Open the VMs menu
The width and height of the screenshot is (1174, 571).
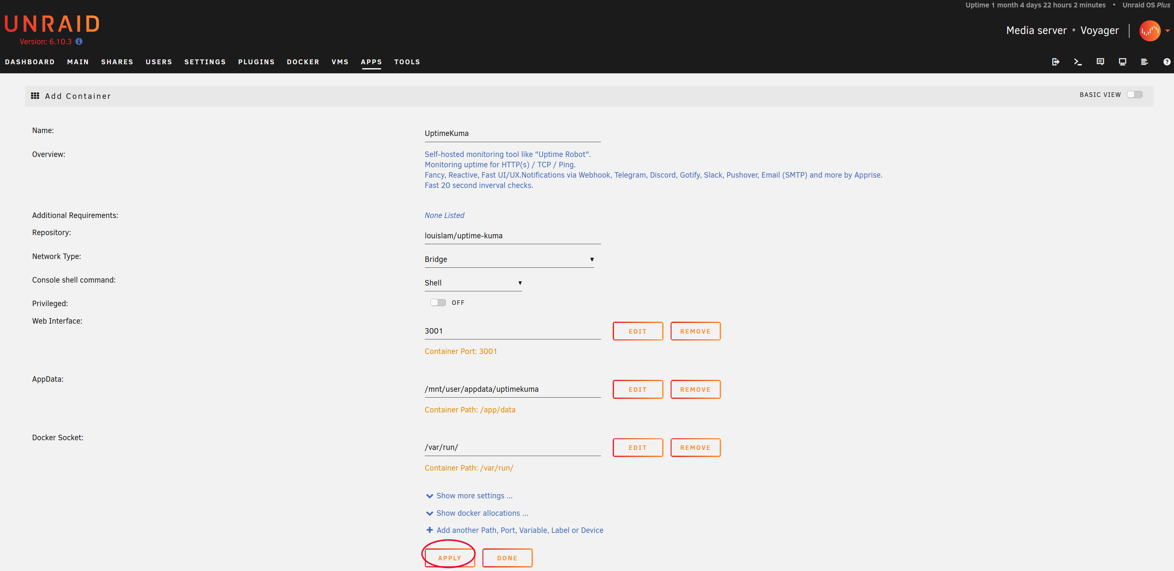340,62
